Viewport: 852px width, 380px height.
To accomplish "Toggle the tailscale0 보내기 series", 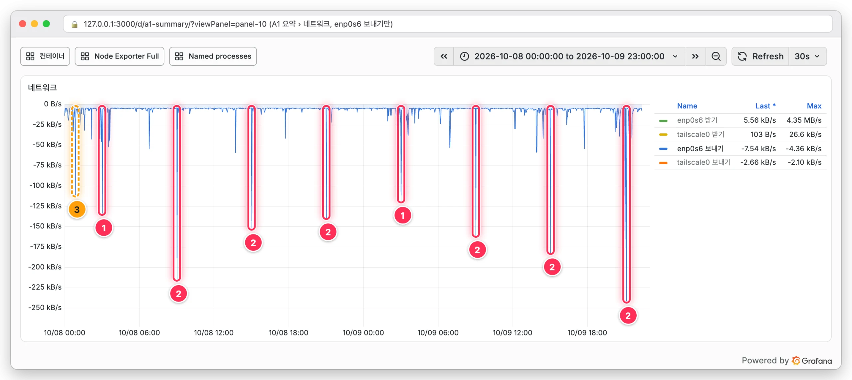I will (704, 162).
